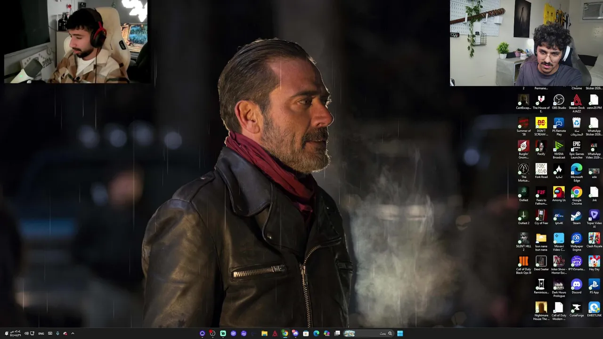Open the PS App desktop icon
This screenshot has width=603, height=339.
point(594,287)
